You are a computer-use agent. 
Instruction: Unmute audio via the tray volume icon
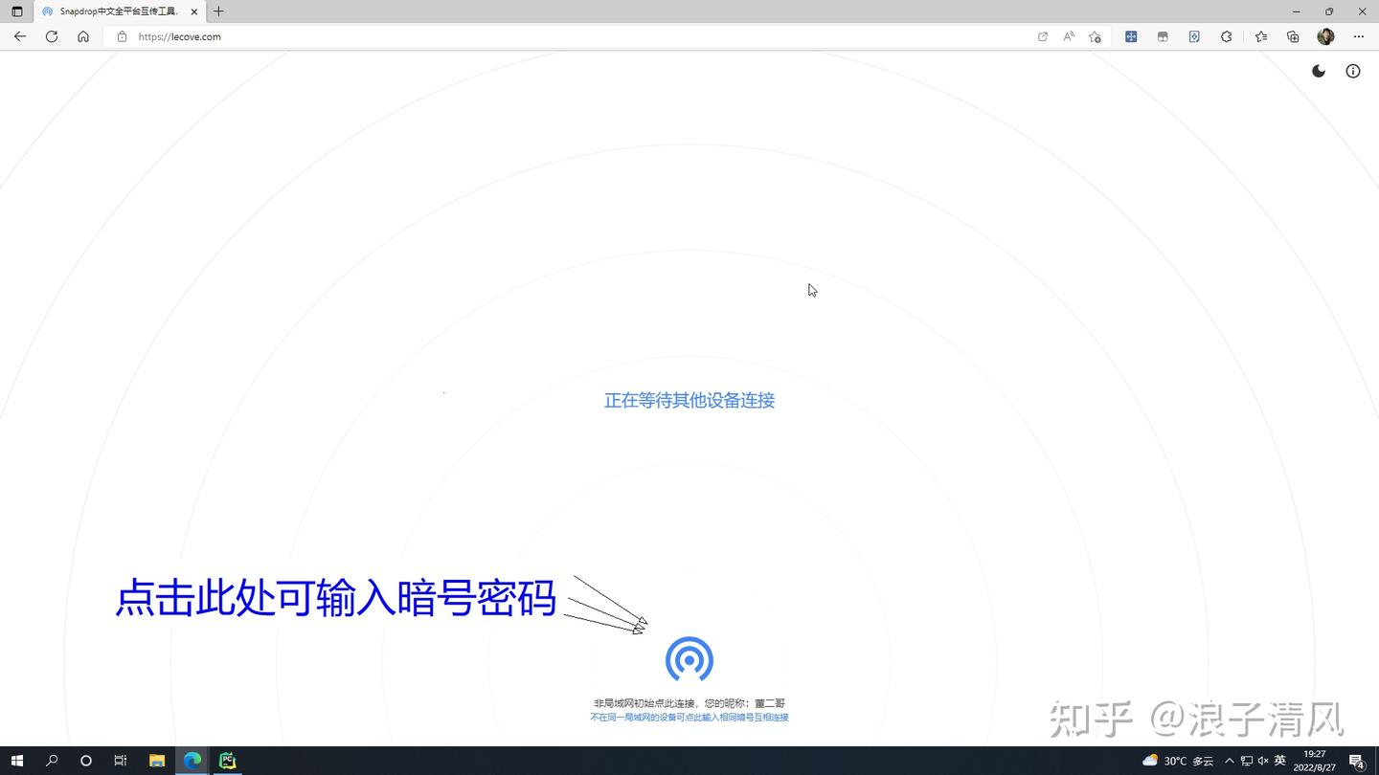tap(1262, 760)
